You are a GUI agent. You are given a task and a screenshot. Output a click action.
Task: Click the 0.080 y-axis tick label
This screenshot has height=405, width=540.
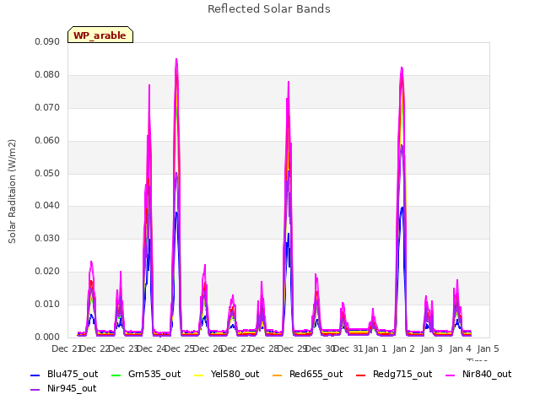click(47, 75)
